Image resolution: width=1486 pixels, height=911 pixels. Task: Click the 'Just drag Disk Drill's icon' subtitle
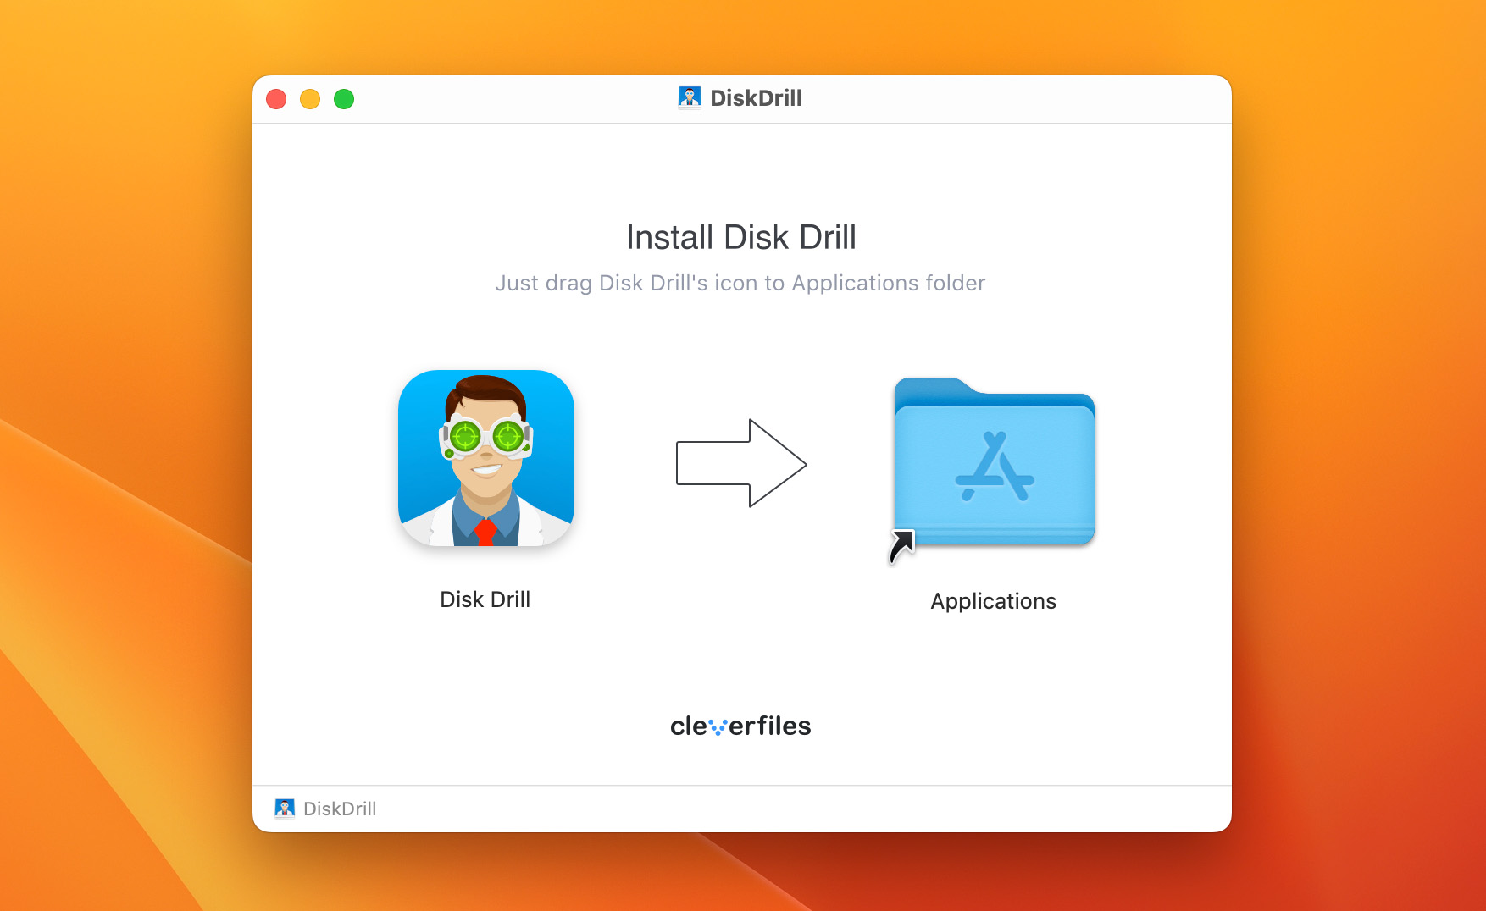(x=740, y=283)
